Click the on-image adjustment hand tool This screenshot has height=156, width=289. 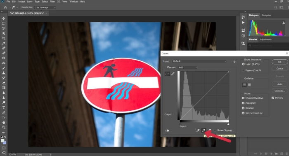[x=167, y=131]
